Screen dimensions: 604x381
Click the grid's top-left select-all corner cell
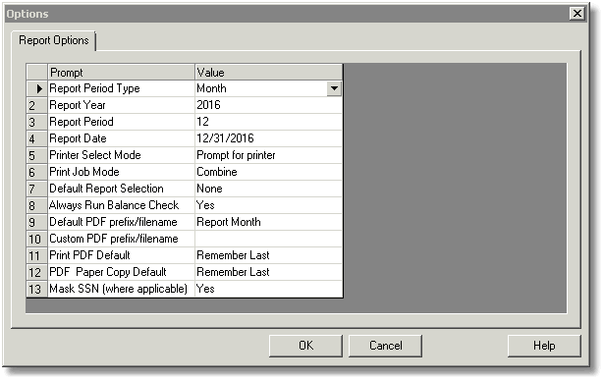[x=37, y=73]
